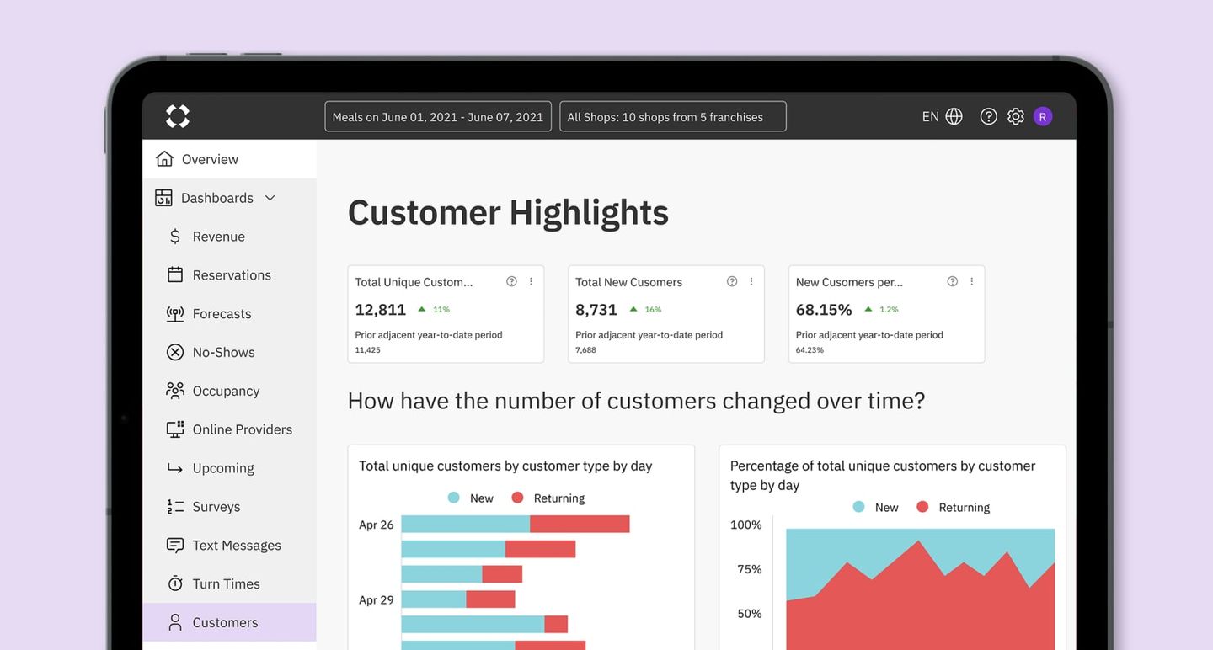The image size is (1213, 650).
Task: Open the help question mark icon in header
Action: (x=989, y=116)
